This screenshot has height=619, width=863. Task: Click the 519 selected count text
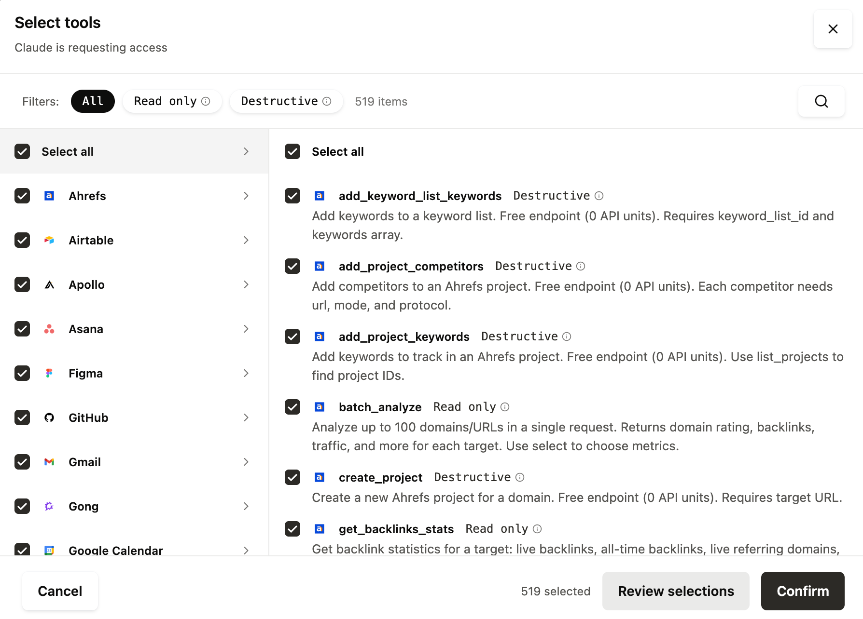[556, 591]
